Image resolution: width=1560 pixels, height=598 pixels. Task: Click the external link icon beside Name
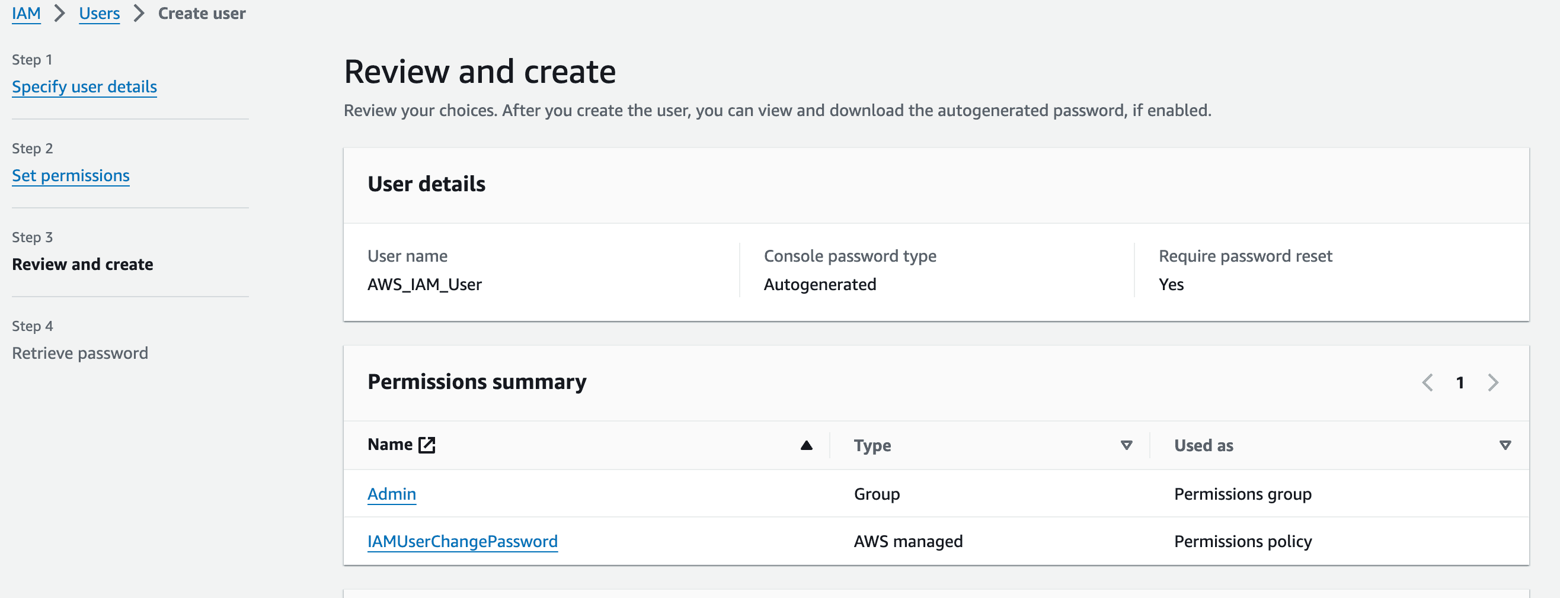[427, 445]
